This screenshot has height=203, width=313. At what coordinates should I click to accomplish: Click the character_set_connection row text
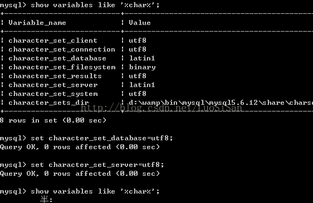(62, 49)
